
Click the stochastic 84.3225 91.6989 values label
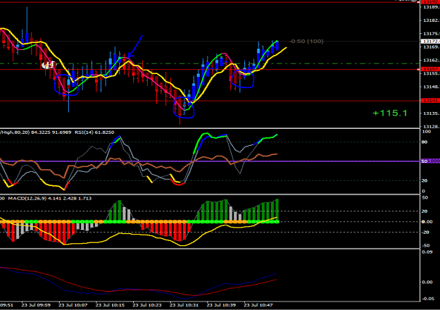point(51,132)
